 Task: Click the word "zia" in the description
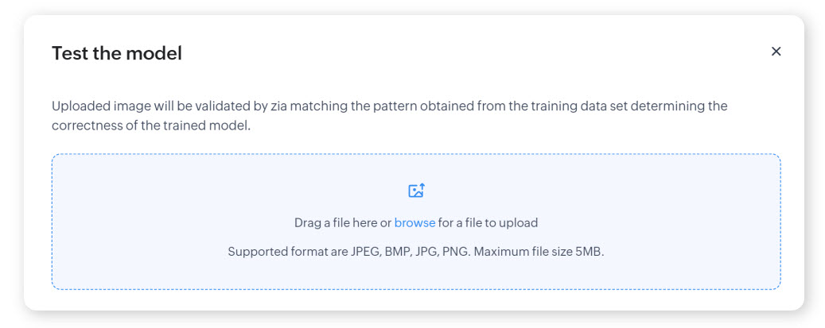click(x=281, y=106)
